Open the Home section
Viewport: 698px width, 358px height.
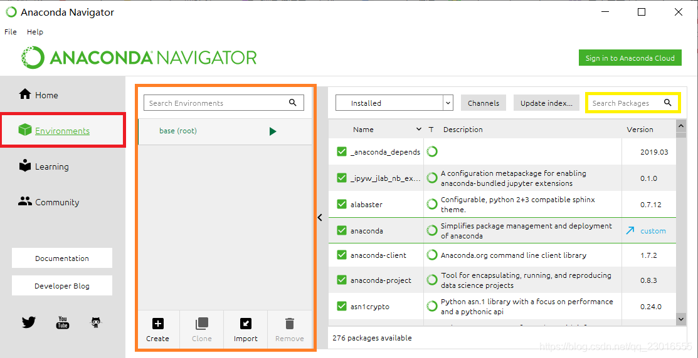[x=38, y=95]
